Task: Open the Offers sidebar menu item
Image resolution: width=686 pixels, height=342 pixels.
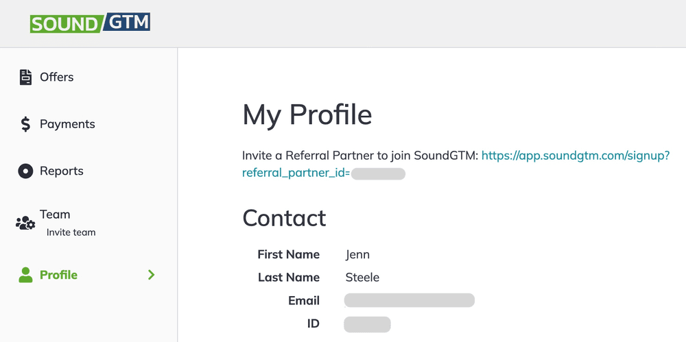Action: tap(57, 77)
